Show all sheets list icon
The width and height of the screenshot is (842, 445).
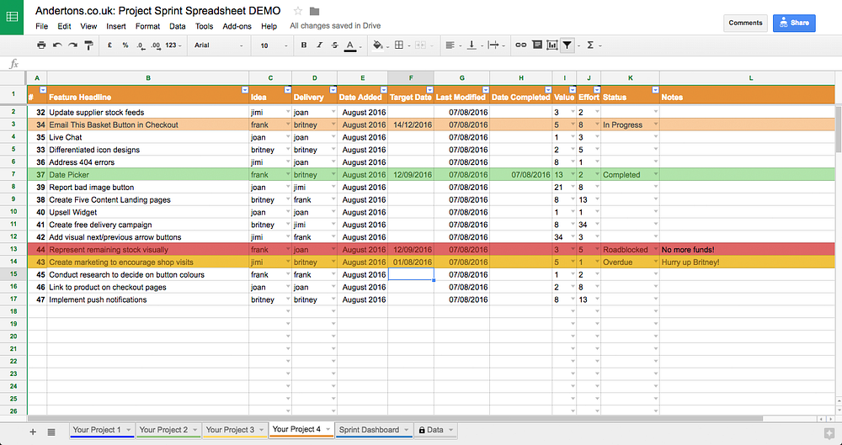(x=51, y=432)
